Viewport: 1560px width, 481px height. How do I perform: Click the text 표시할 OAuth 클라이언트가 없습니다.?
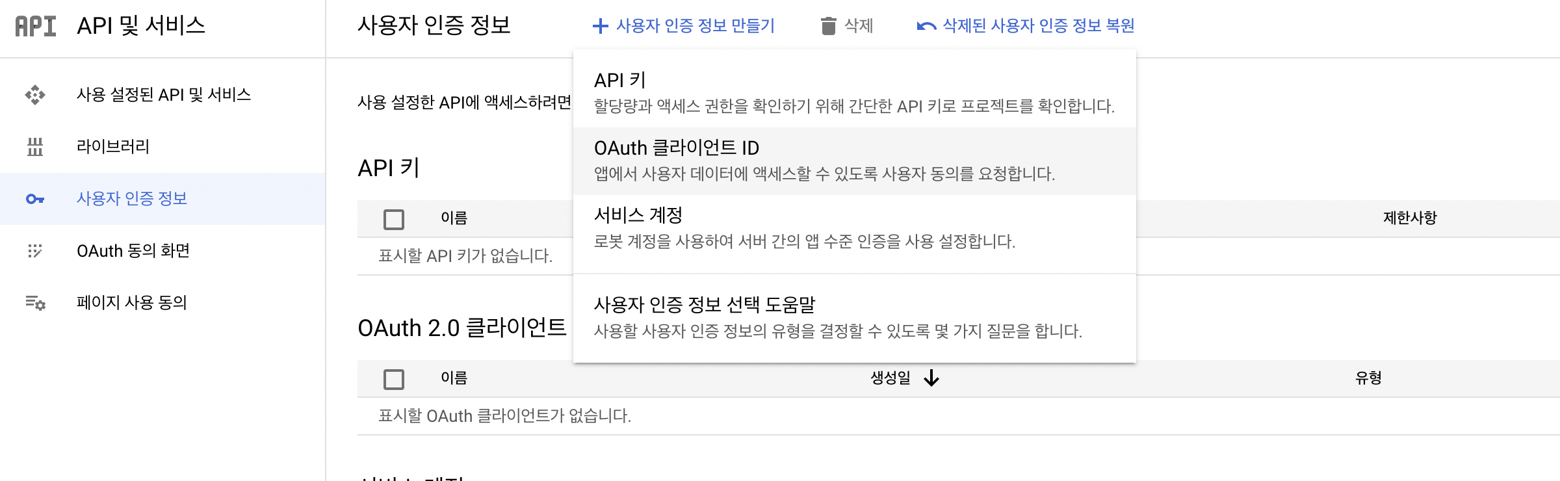coord(505,416)
